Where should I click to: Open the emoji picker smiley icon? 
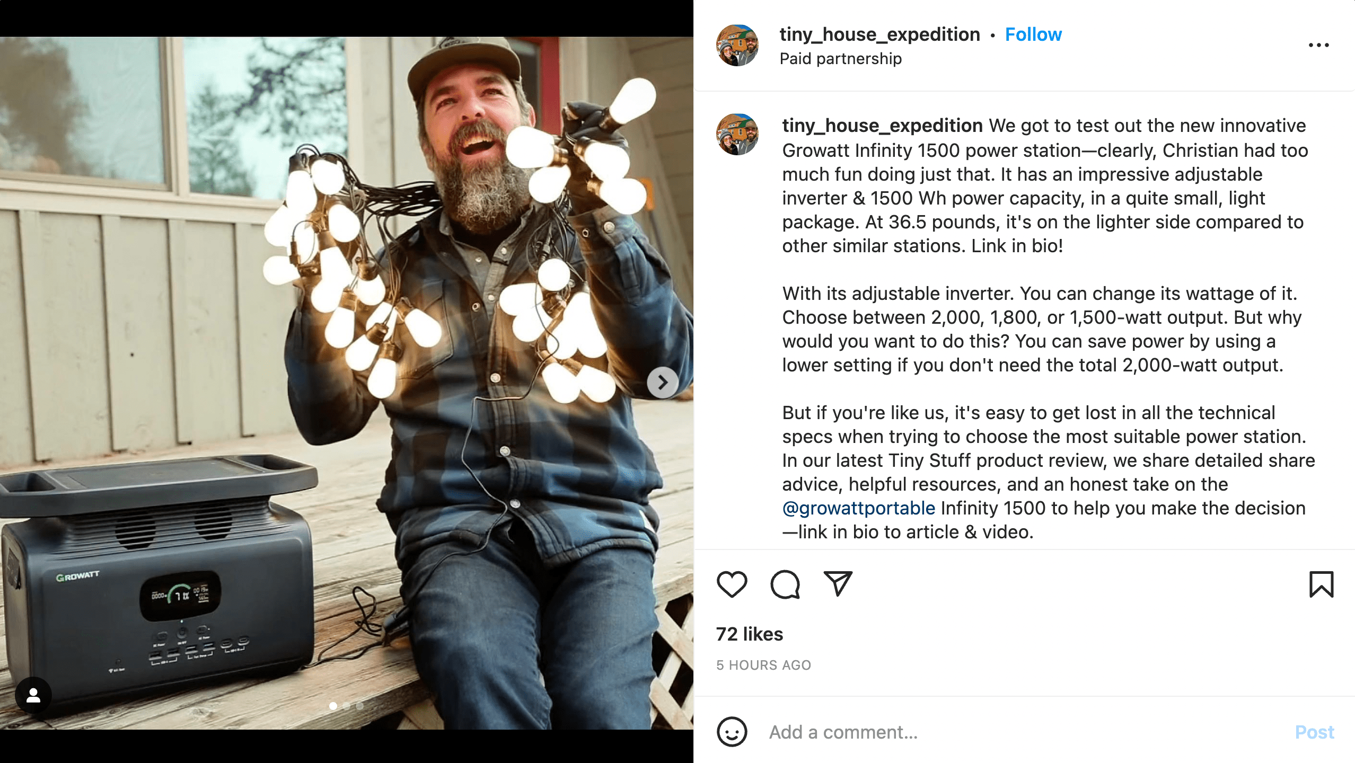733,732
